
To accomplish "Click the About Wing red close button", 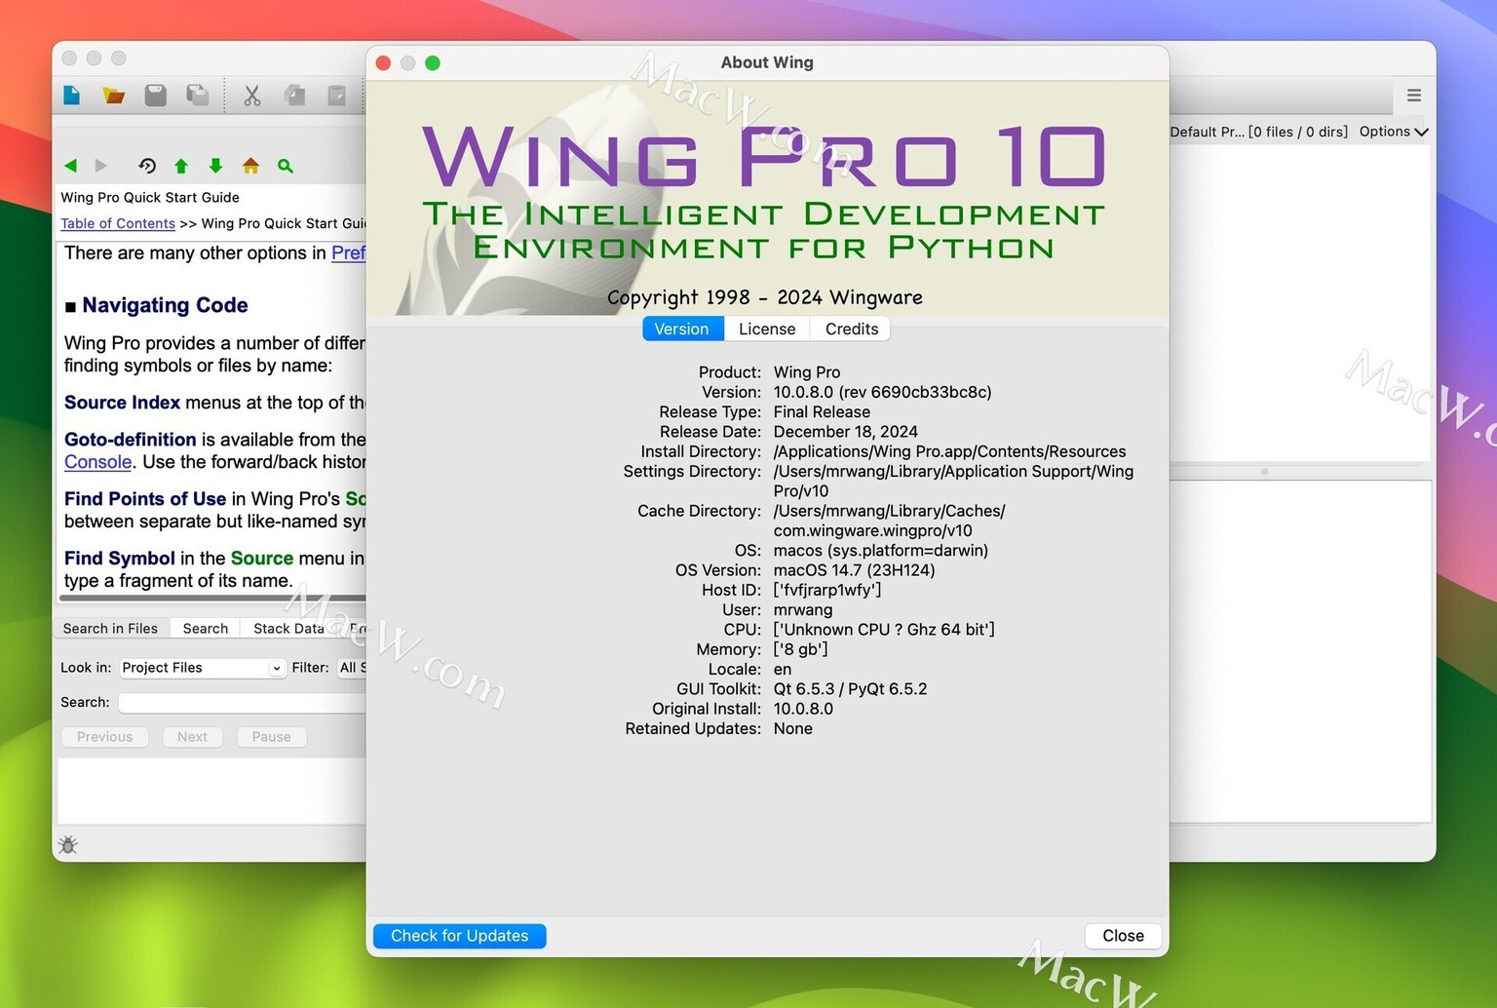I will (383, 63).
